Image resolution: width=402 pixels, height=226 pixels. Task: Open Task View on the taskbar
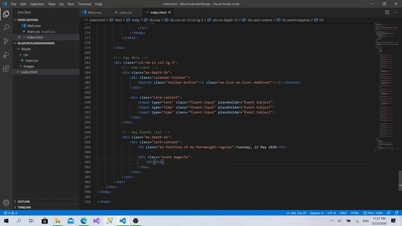31,220
